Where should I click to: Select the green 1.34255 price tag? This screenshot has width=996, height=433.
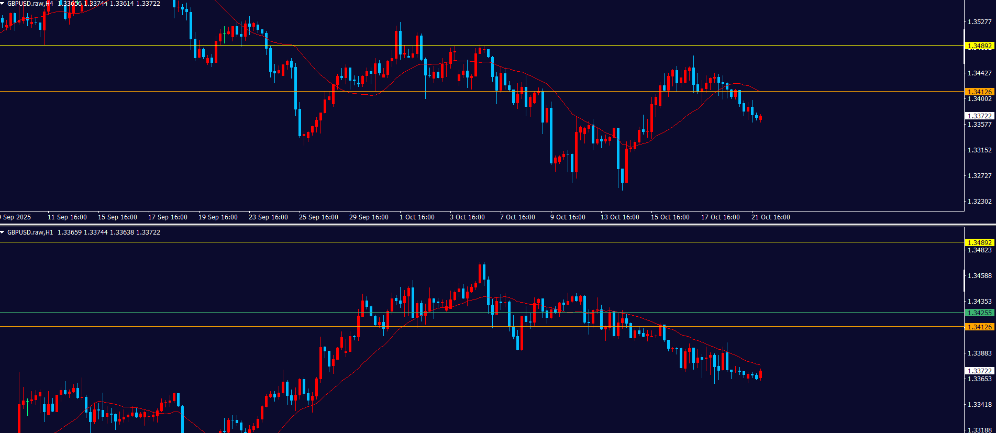(x=979, y=313)
